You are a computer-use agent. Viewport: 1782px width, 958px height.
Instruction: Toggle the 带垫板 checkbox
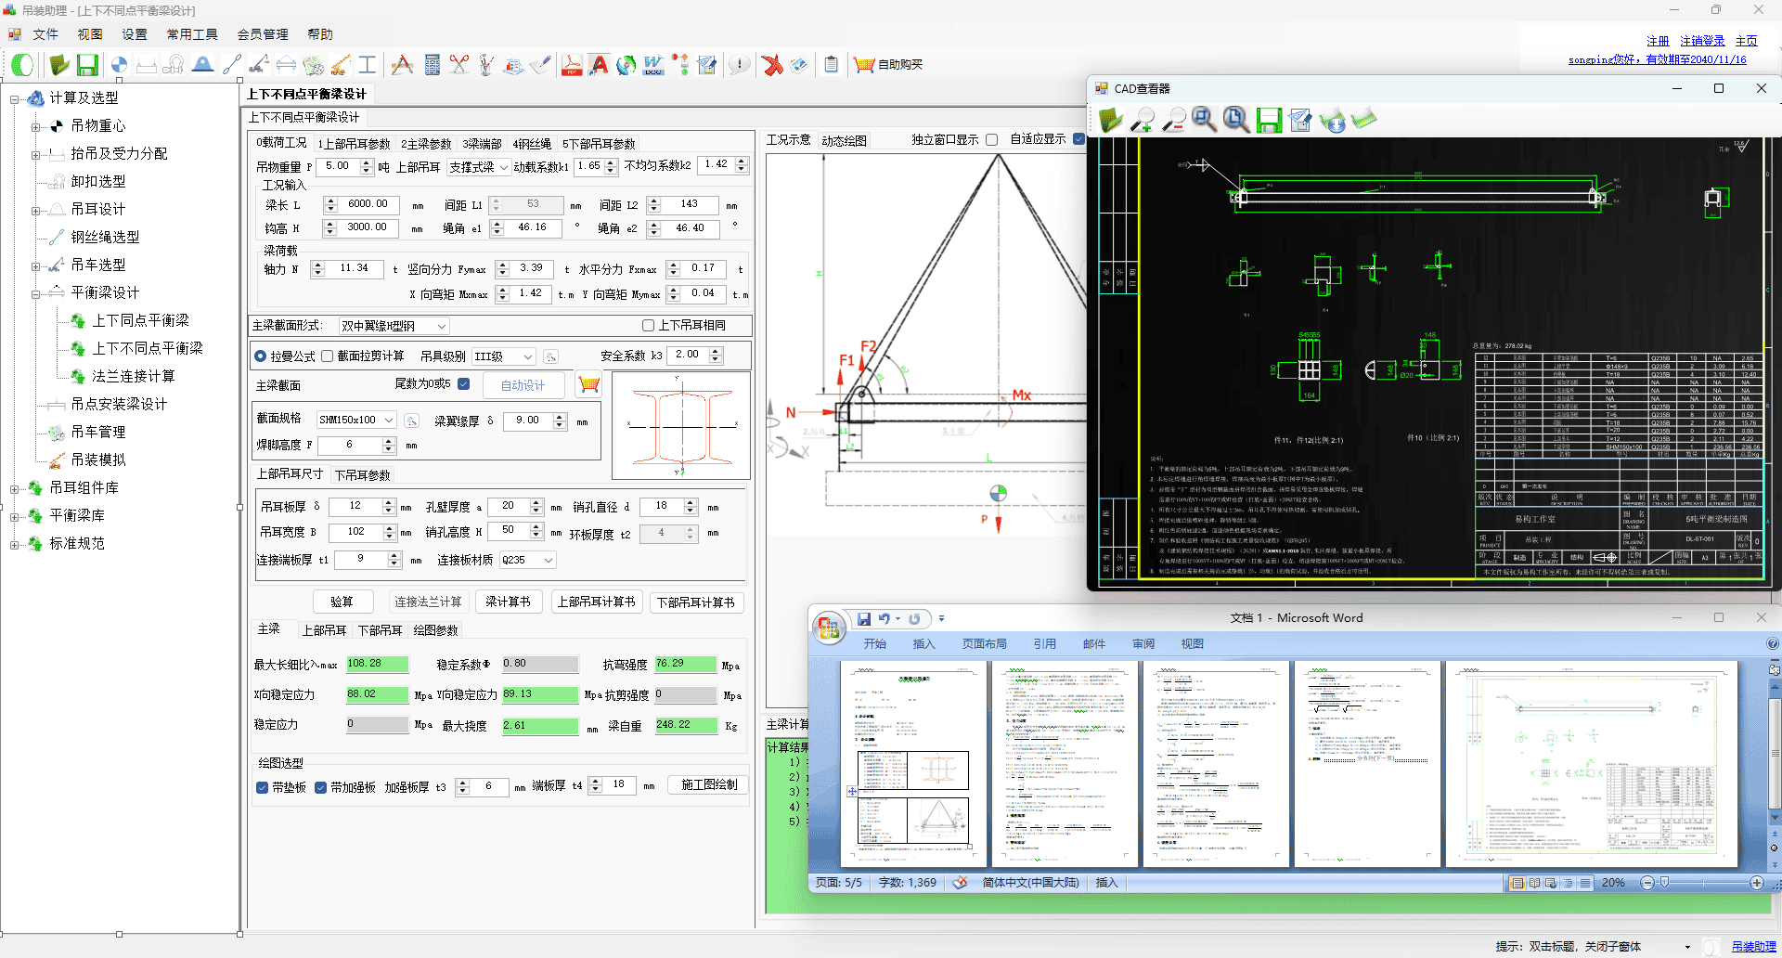[263, 787]
